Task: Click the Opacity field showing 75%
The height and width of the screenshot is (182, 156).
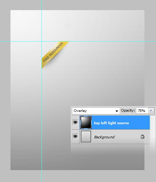Action: point(142,110)
